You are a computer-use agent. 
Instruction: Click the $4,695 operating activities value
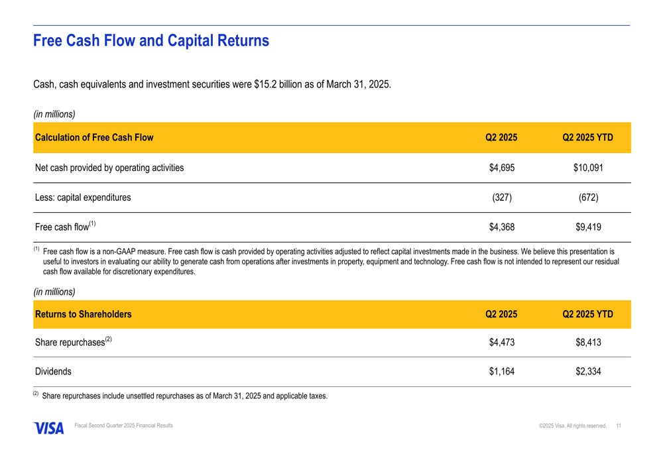click(502, 168)
